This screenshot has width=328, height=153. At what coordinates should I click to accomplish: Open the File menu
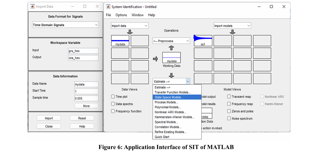point(108,15)
